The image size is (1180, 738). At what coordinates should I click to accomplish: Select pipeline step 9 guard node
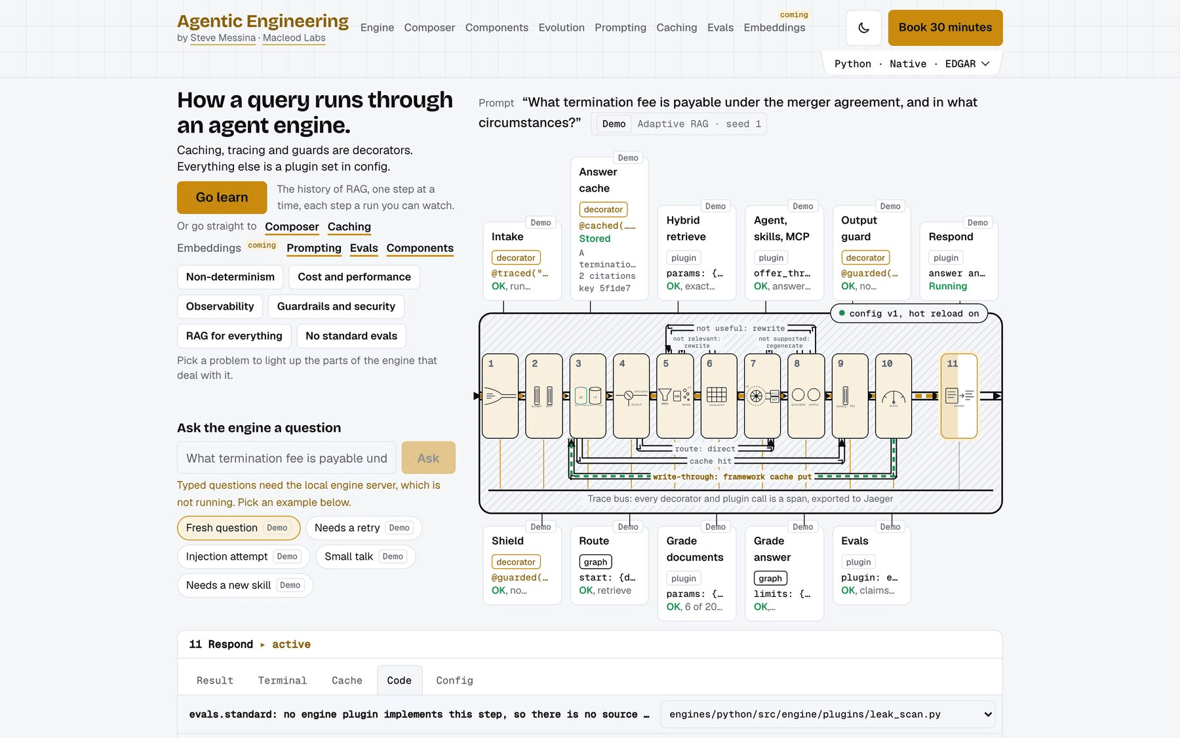pyautogui.click(x=850, y=396)
